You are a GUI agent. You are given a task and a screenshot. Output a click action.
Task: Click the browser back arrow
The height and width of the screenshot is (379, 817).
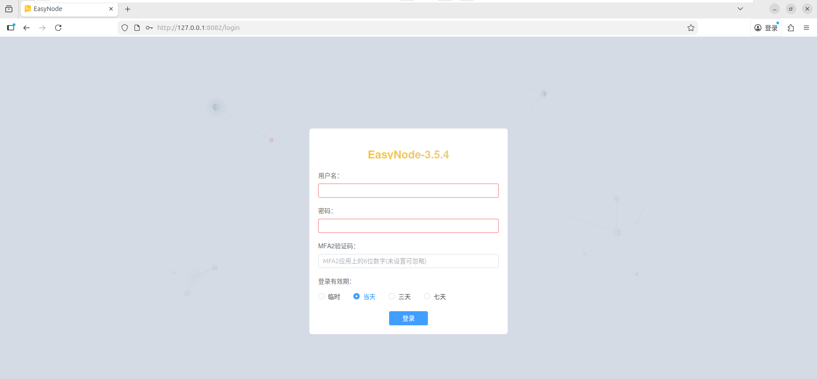click(26, 28)
